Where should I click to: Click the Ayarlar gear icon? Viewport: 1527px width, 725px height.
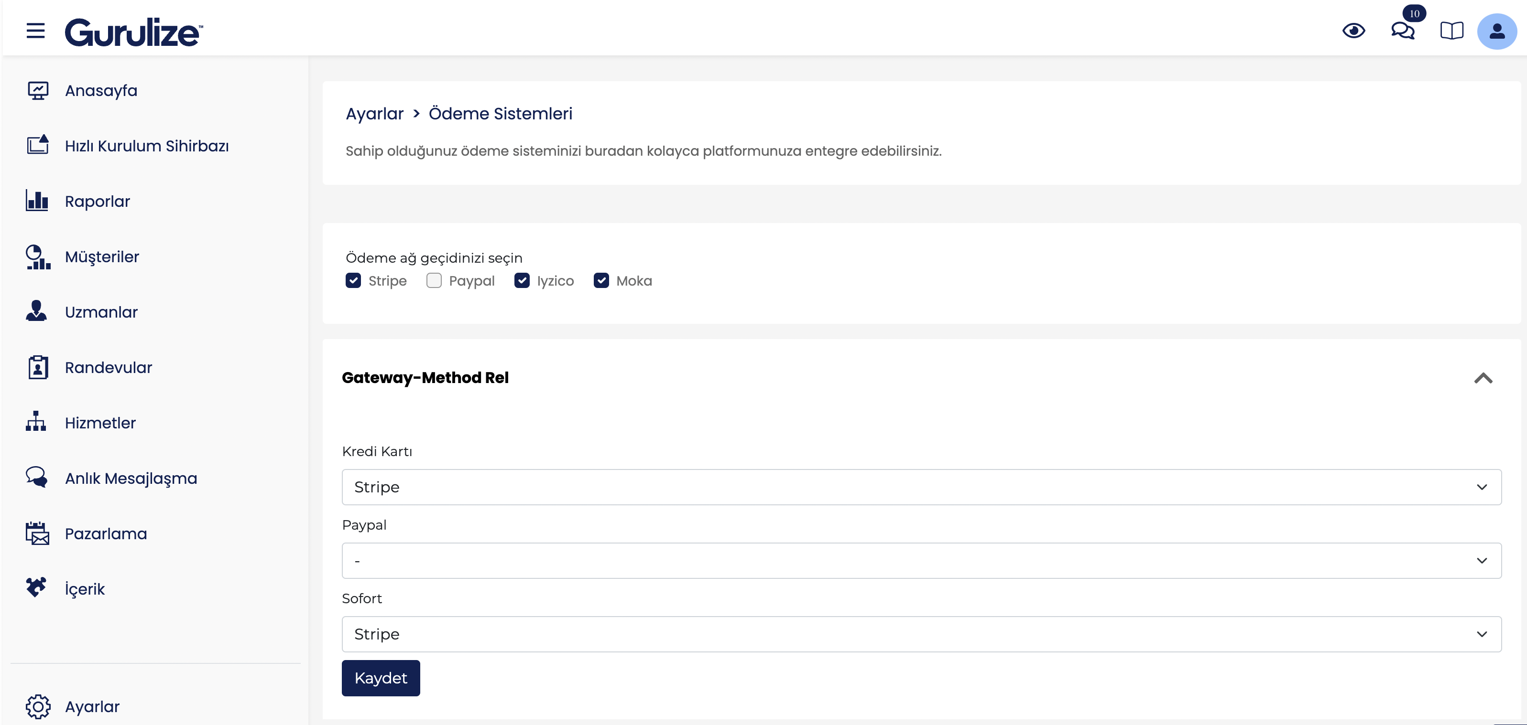pos(38,707)
